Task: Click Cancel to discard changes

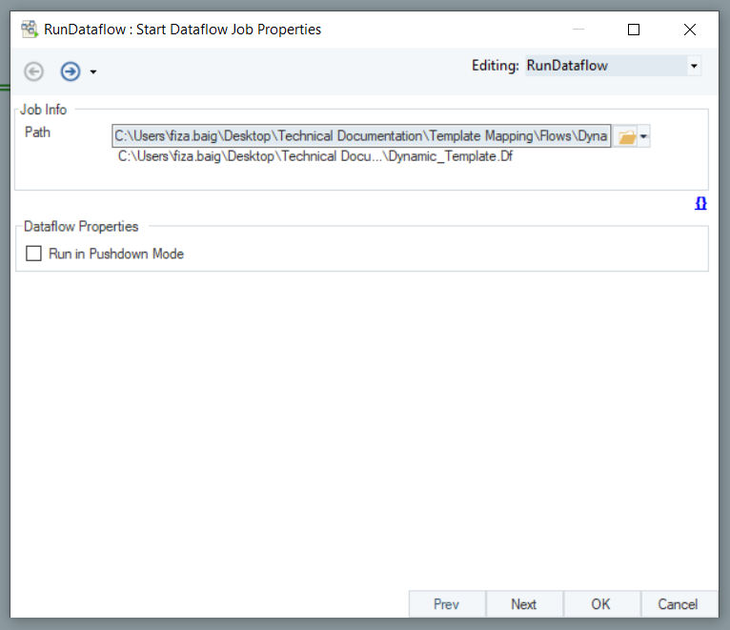Action: (x=678, y=604)
